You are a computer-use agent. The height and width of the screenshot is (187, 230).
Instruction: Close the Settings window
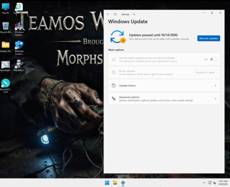220,13
